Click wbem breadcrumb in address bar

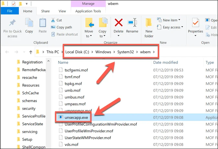[x=145, y=52]
